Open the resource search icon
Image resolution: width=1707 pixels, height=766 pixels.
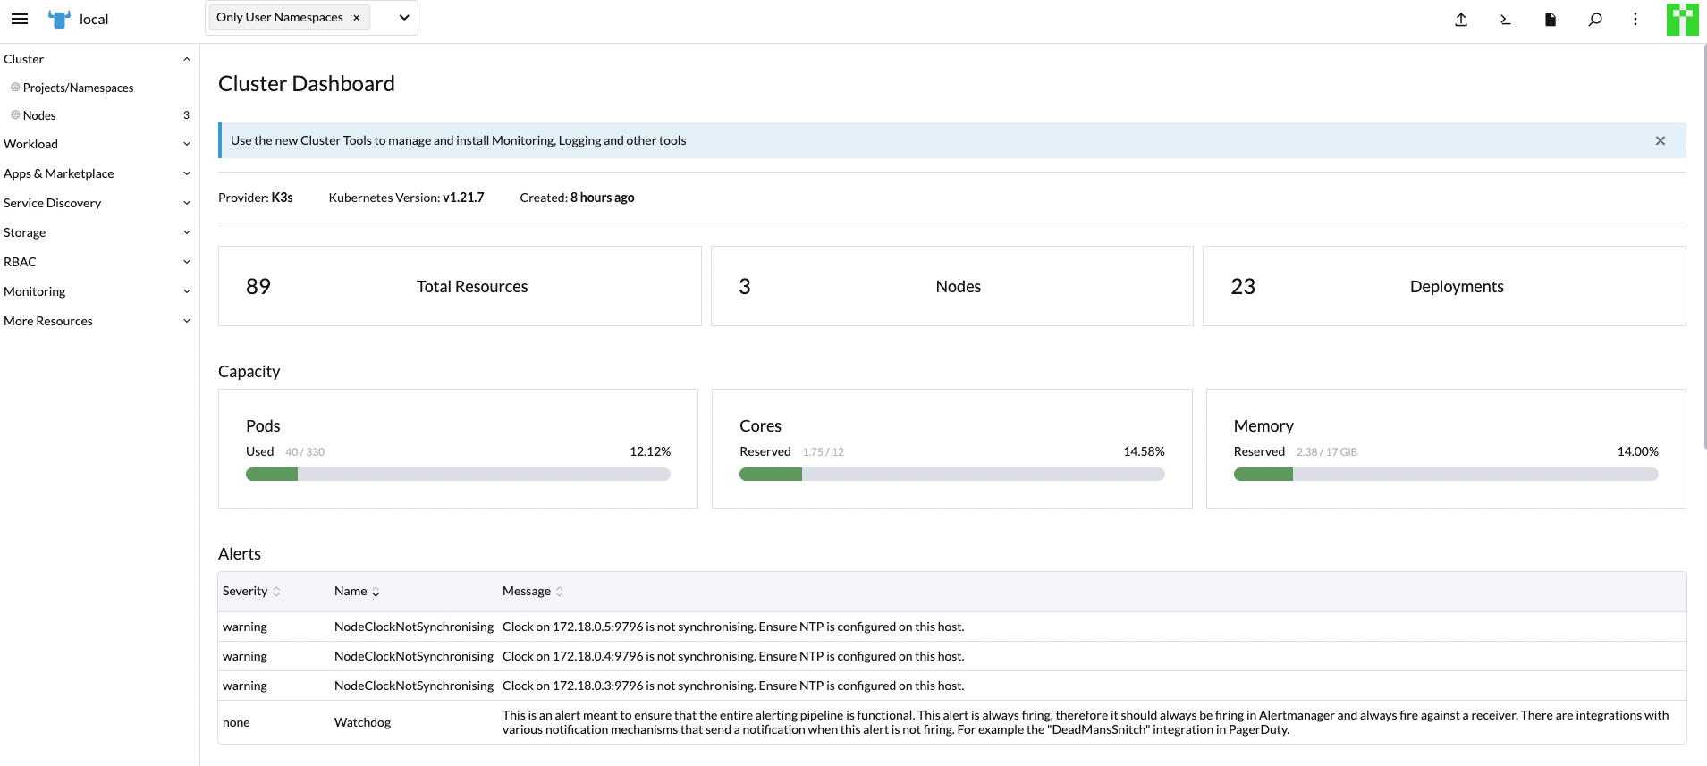click(1595, 19)
